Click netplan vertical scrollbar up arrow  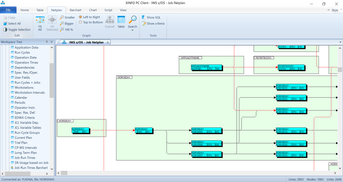tap(340, 48)
